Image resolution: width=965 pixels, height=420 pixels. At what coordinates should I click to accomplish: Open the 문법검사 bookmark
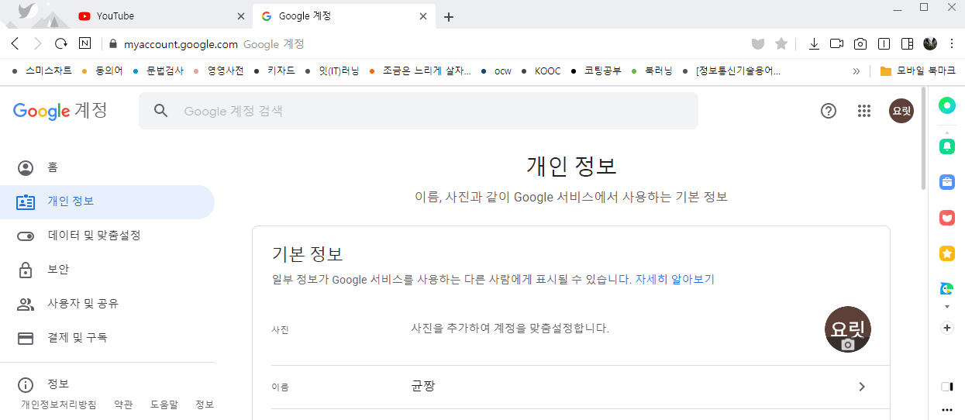click(x=158, y=71)
